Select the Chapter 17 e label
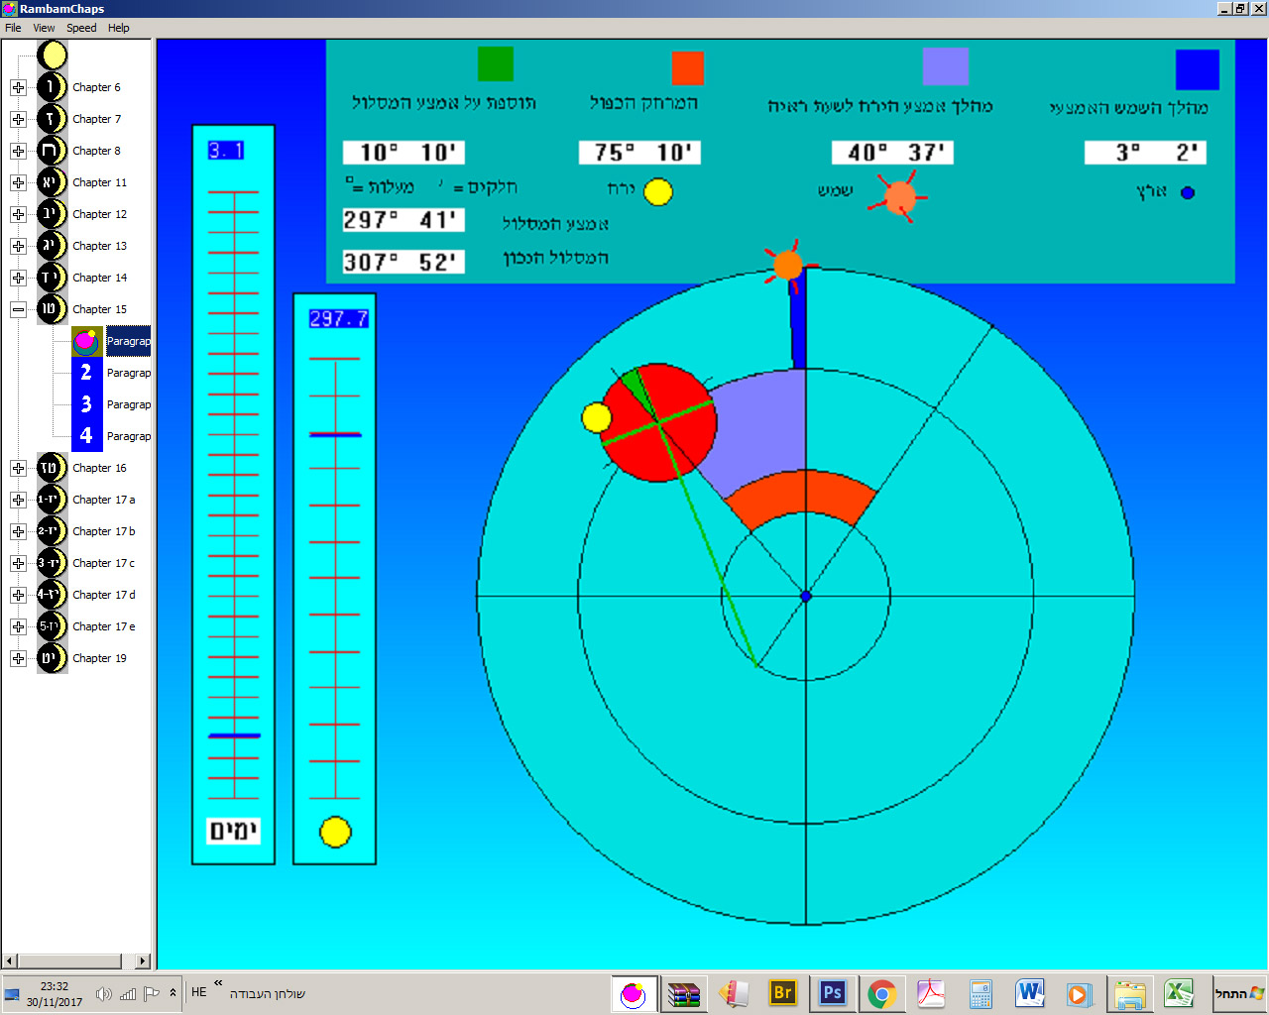 (103, 626)
